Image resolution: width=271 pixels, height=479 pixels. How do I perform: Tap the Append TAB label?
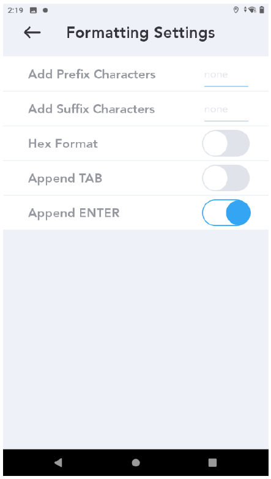[x=65, y=178]
